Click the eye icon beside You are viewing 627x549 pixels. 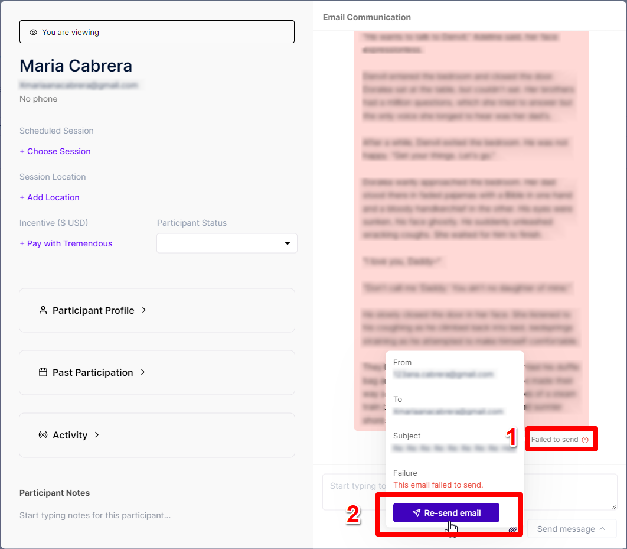coord(34,33)
